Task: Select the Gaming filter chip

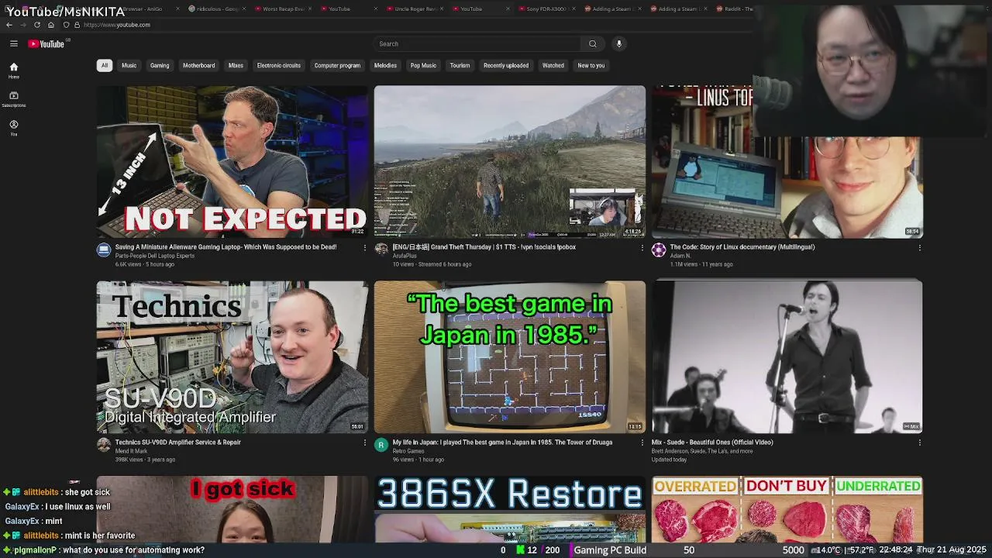Action: pyautogui.click(x=160, y=65)
